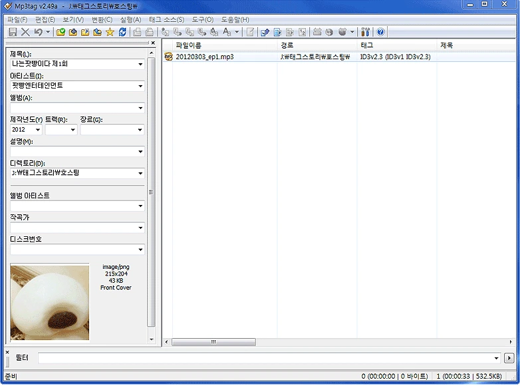Expand the 디스크번호 disc number dropdown
Viewport: 520px width, 386px height.
tap(140, 250)
